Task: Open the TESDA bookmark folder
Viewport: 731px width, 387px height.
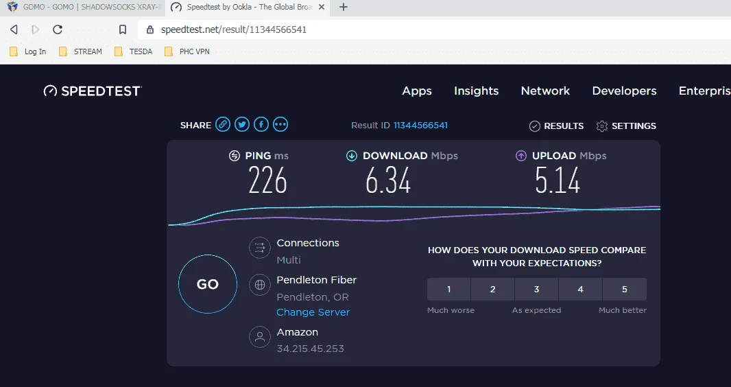Action: click(134, 51)
